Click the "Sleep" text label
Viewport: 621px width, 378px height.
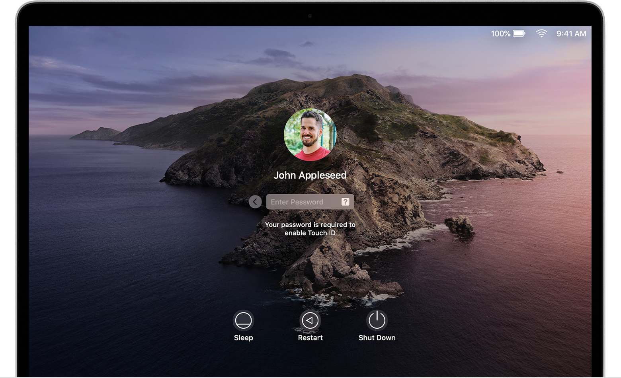pyautogui.click(x=243, y=338)
